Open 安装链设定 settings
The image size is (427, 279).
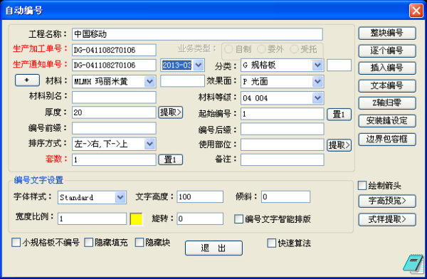(387, 121)
